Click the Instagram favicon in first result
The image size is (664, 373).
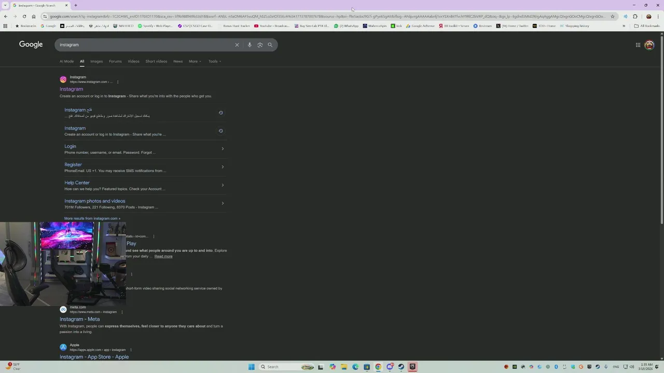(x=63, y=79)
